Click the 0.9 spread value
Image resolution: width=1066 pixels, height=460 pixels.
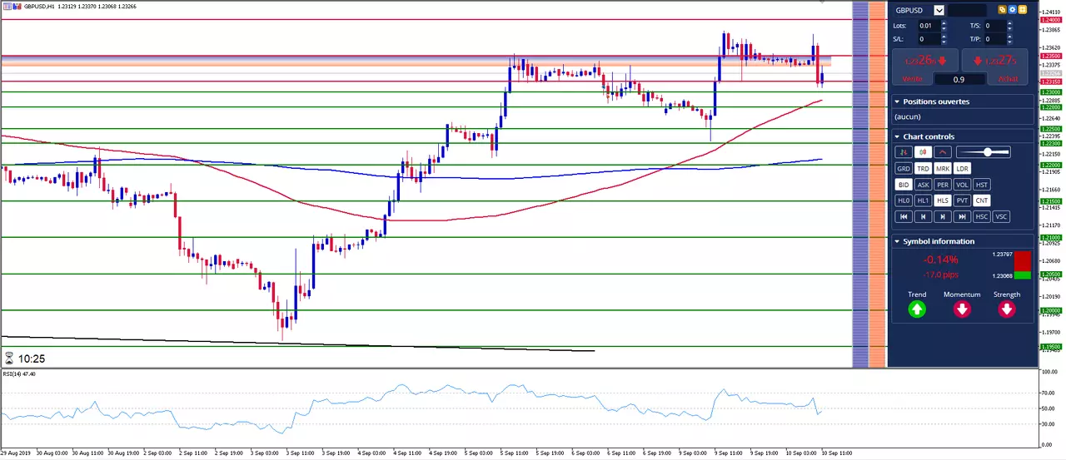point(959,80)
